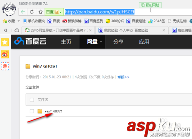Click the 文件名 column header
192x139 pixels.
pyautogui.click(x=43, y=100)
